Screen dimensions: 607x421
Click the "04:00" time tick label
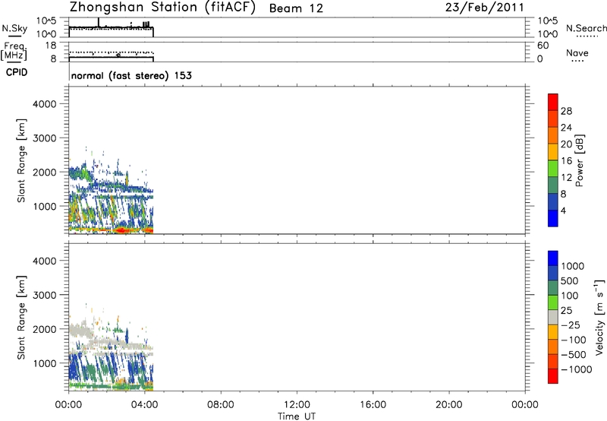145,405
